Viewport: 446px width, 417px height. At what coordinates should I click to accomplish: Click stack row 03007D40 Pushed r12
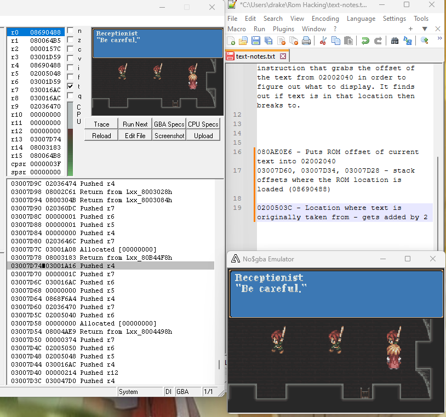point(111,373)
